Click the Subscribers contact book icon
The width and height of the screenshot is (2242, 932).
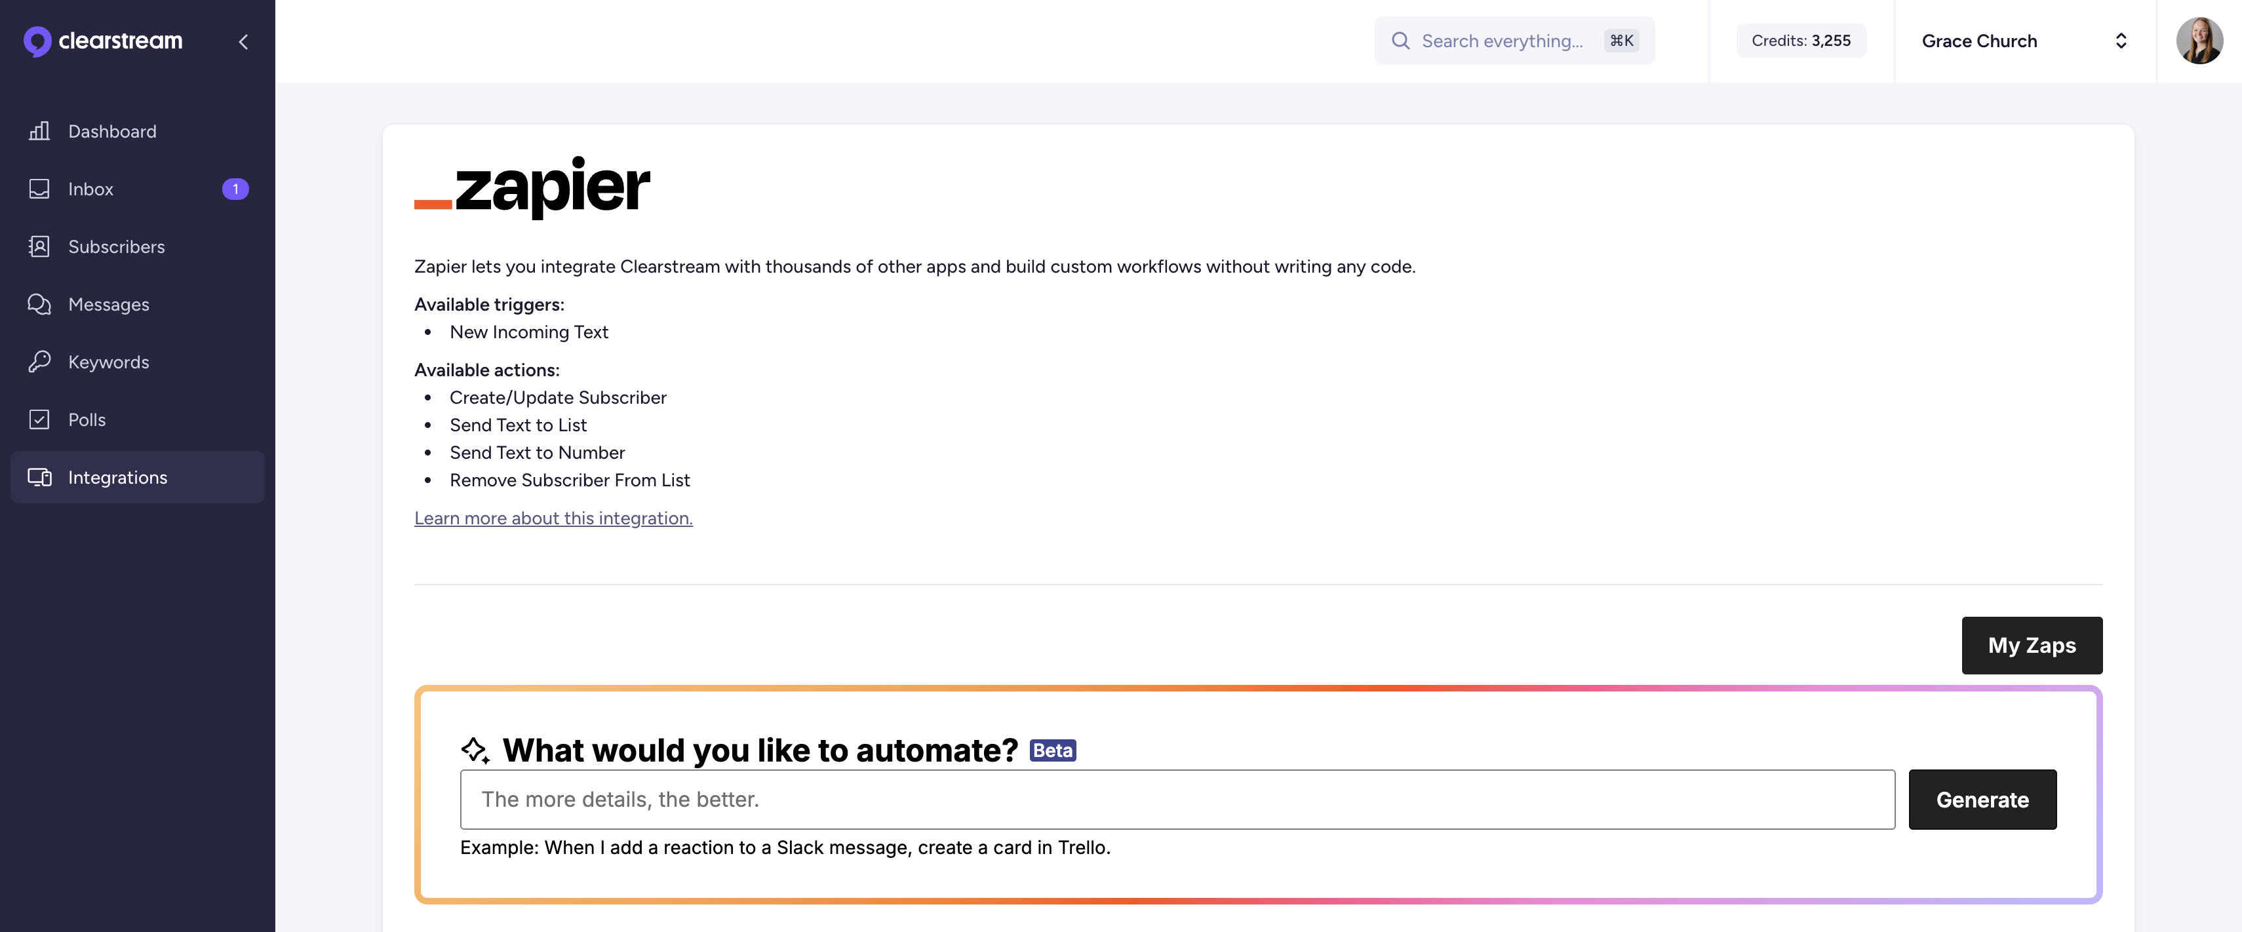click(x=39, y=246)
